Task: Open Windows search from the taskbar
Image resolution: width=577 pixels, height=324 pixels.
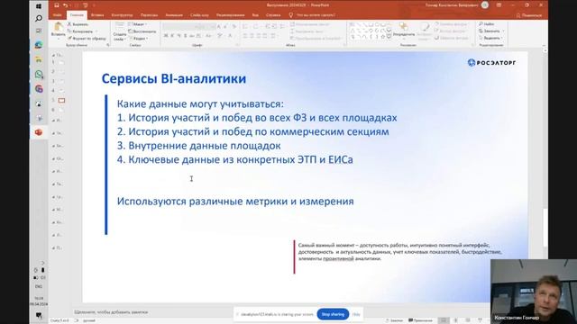Action: click(39, 18)
